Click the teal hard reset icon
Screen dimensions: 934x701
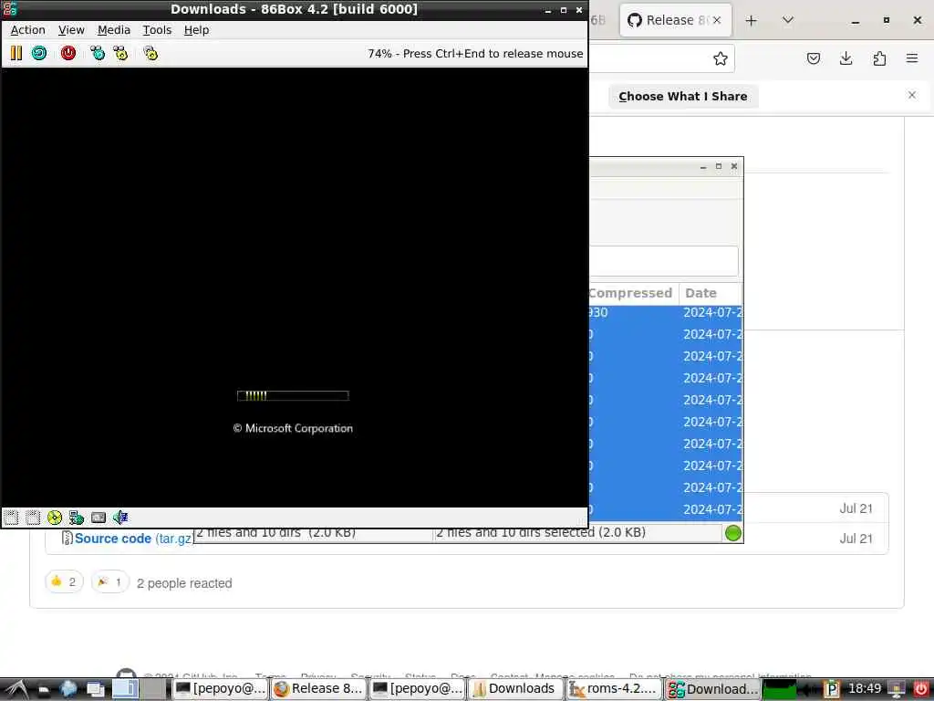click(39, 53)
